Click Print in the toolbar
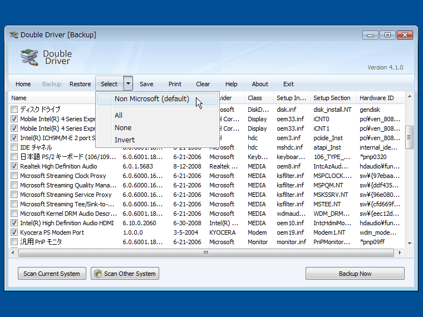423x317 pixels. point(175,84)
